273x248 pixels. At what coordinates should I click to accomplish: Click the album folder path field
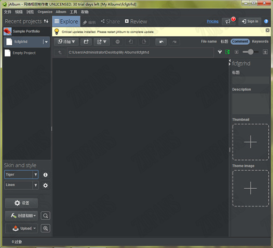pyautogui.click(x=140, y=52)
